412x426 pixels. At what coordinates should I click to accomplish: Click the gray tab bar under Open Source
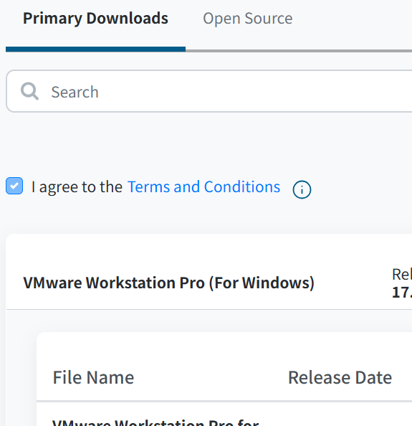coord(299,50)
